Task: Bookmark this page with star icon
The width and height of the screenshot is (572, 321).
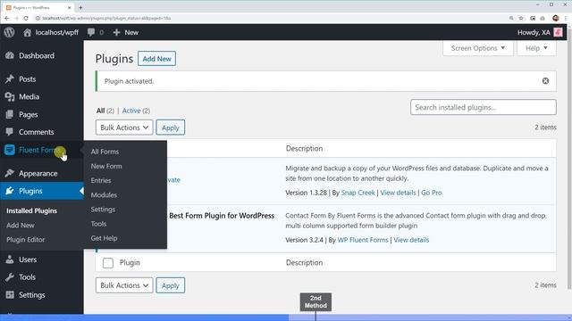Action: pyautogui.click(x=521, y=18)
